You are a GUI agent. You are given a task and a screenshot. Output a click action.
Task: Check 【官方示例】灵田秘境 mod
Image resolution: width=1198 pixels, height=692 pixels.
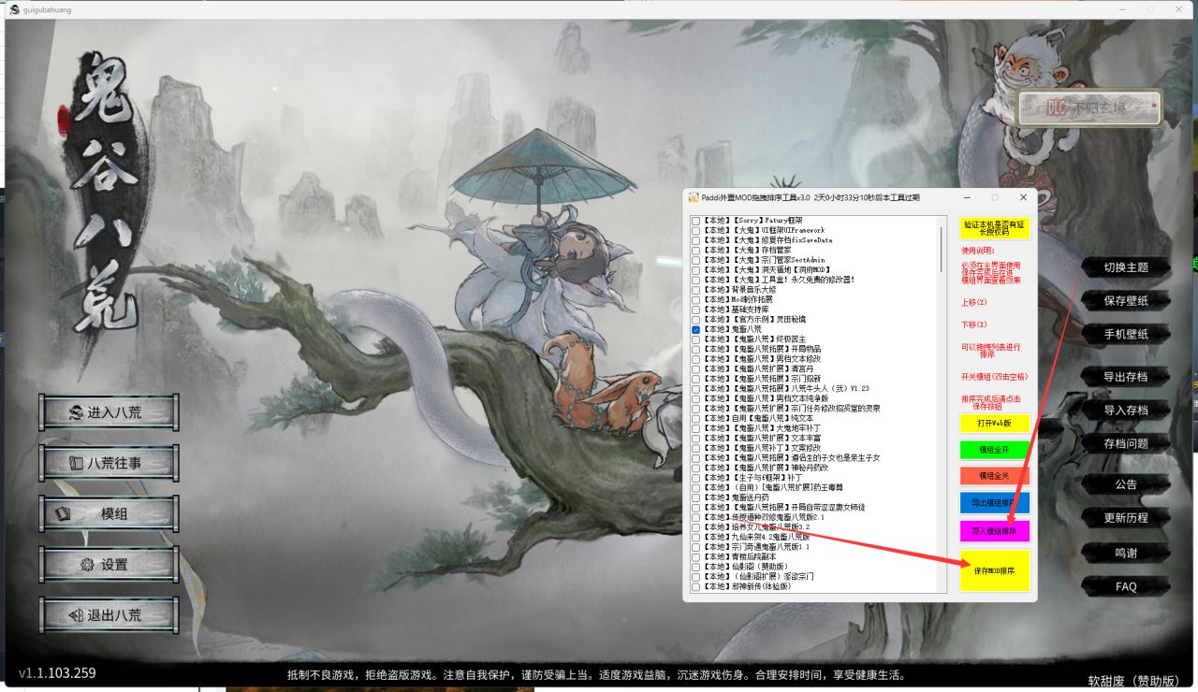(696, 320)
